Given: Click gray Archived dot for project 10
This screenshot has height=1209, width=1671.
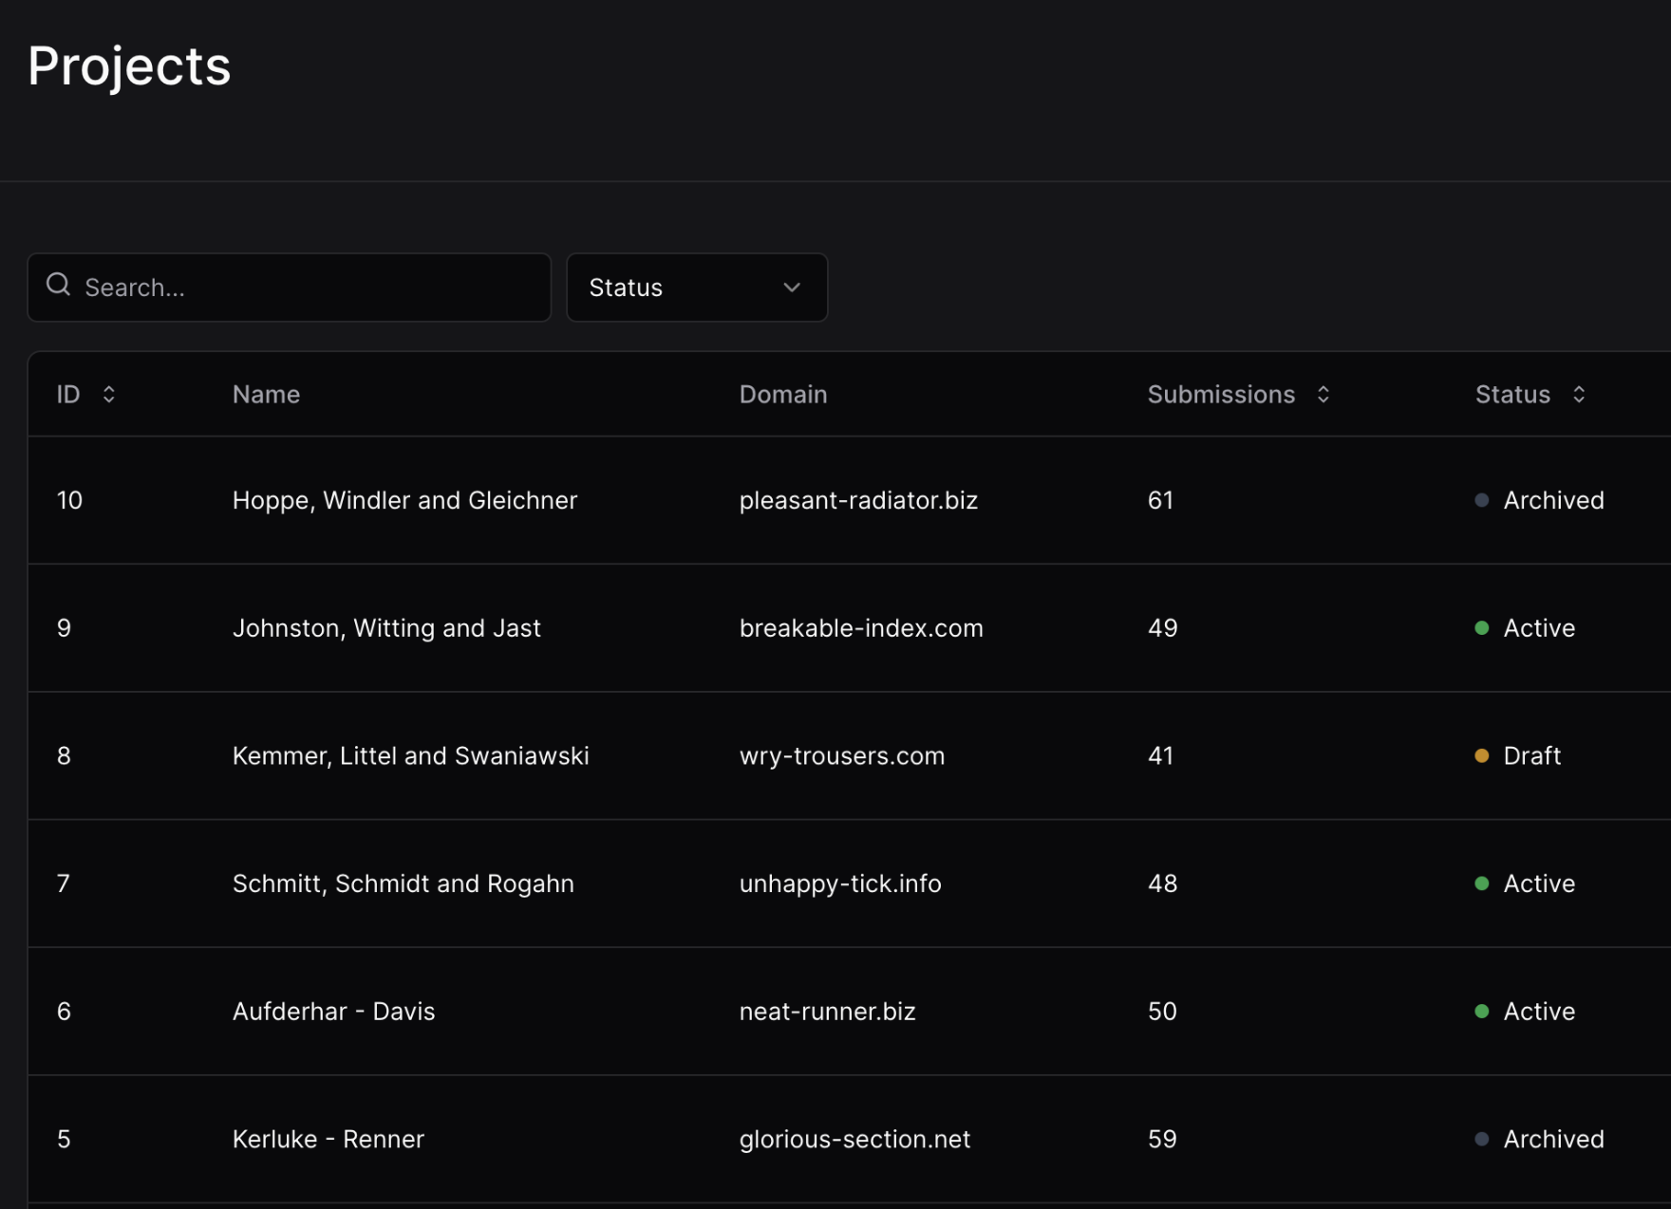Looking at the screenshot, I should (1481, 500).
